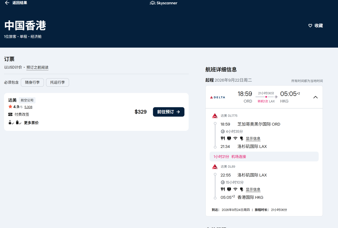Click meal icon for DL1775 segment
The image size is (338, 228).
click(223, 138)
